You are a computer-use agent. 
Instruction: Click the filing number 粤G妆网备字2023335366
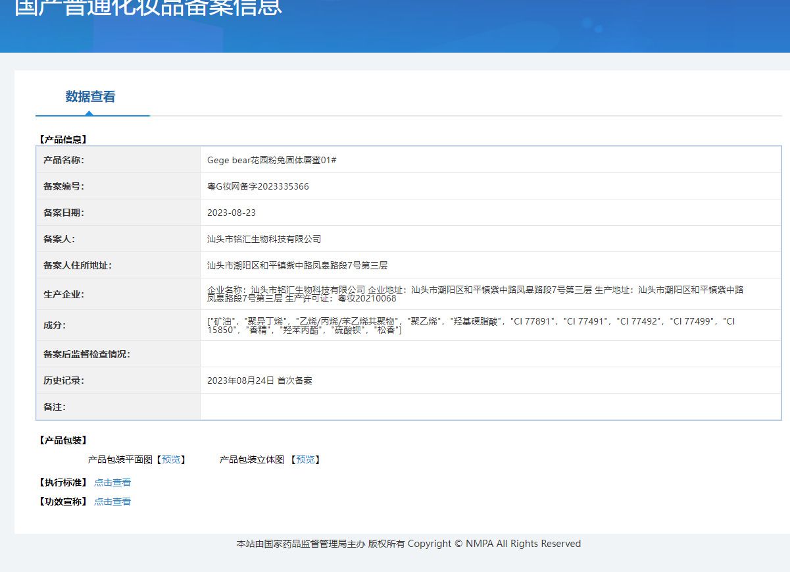[x=258, y=186]
